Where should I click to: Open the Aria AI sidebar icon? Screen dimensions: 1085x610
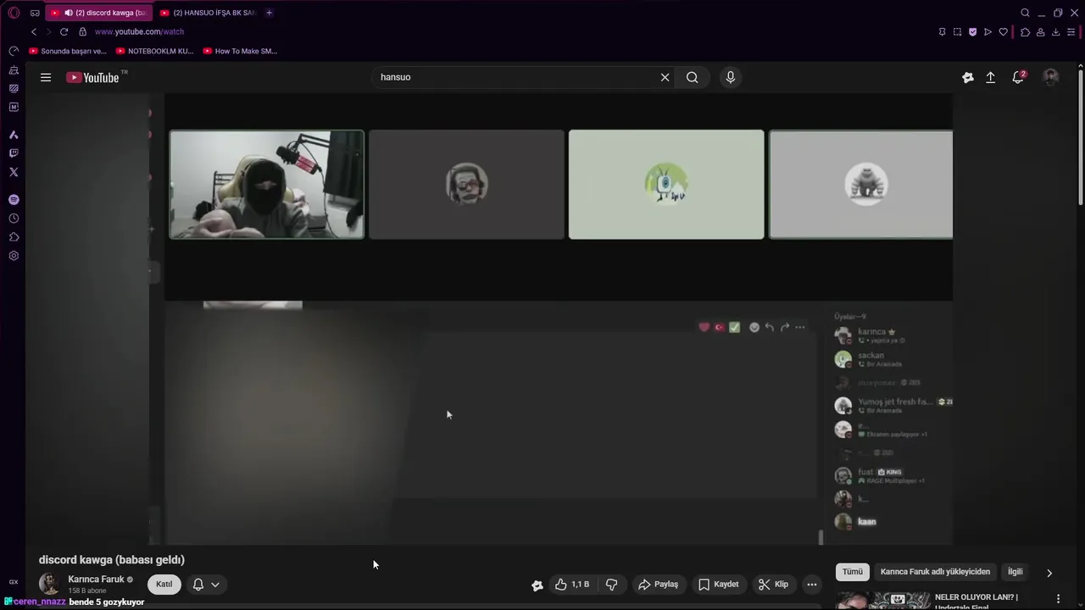pyautogui.click(x=14, y=135)
